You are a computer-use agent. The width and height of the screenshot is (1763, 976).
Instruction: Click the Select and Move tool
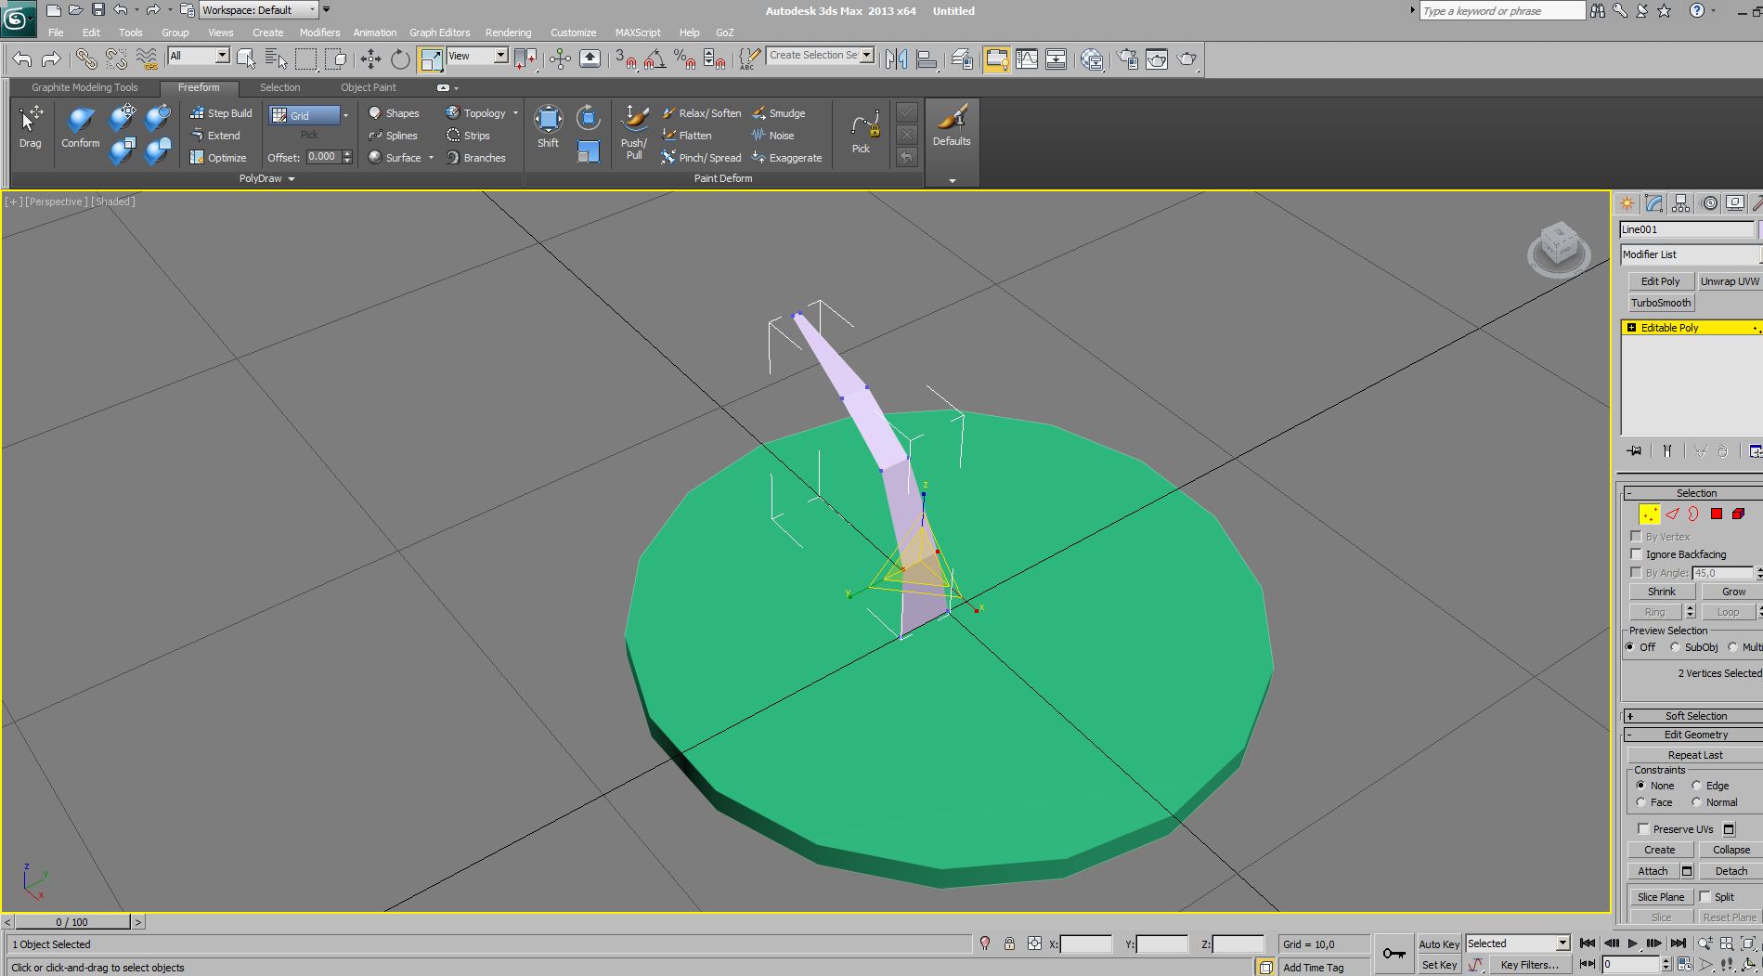[x=370, y=59]
